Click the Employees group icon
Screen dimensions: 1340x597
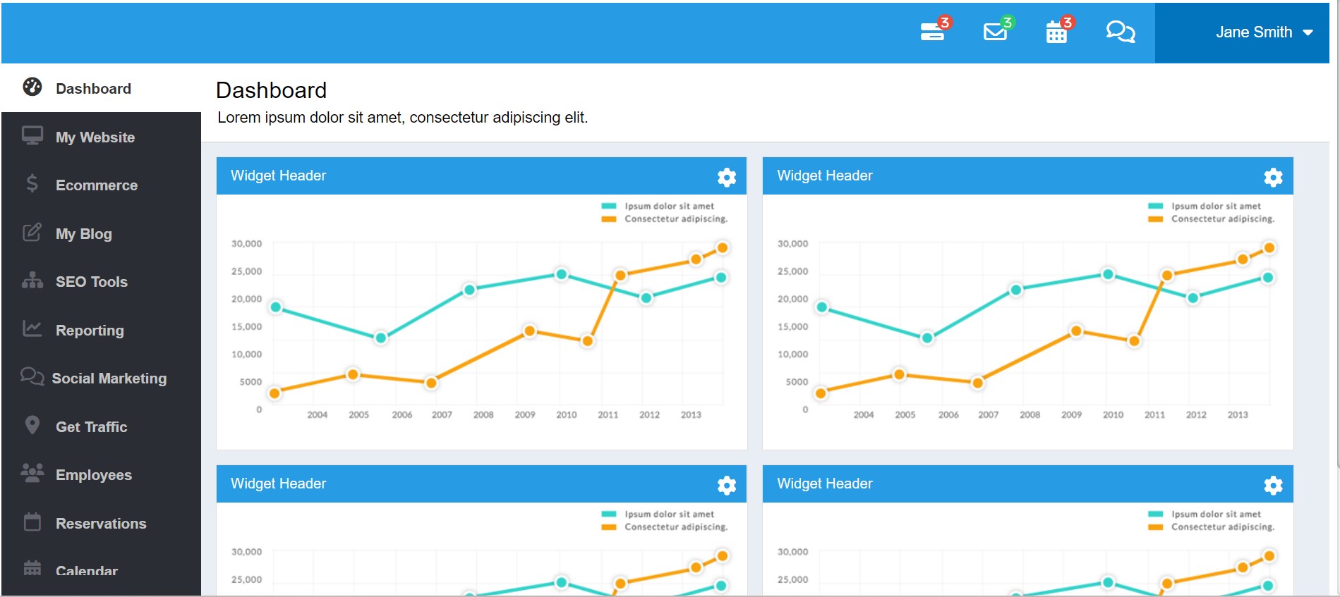[32, 473]
